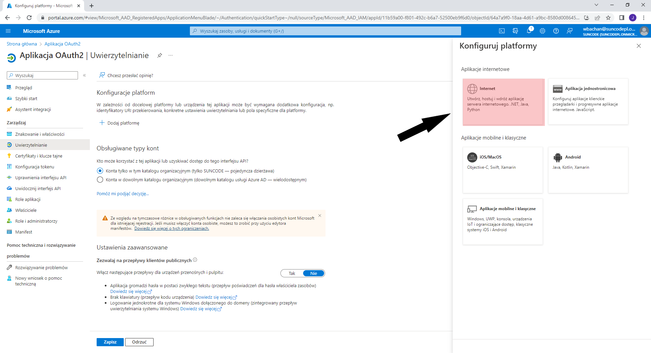Screen dimensions: 651x353
Task: Focus the global Azure search bar
Action: (325, 31)
